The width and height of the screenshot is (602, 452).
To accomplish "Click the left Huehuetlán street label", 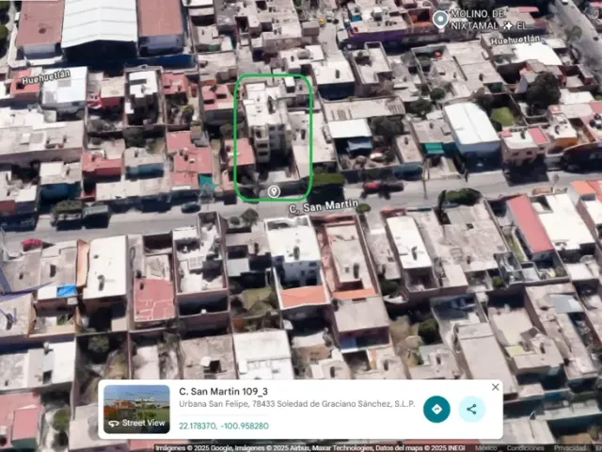I will click(46, 77).
